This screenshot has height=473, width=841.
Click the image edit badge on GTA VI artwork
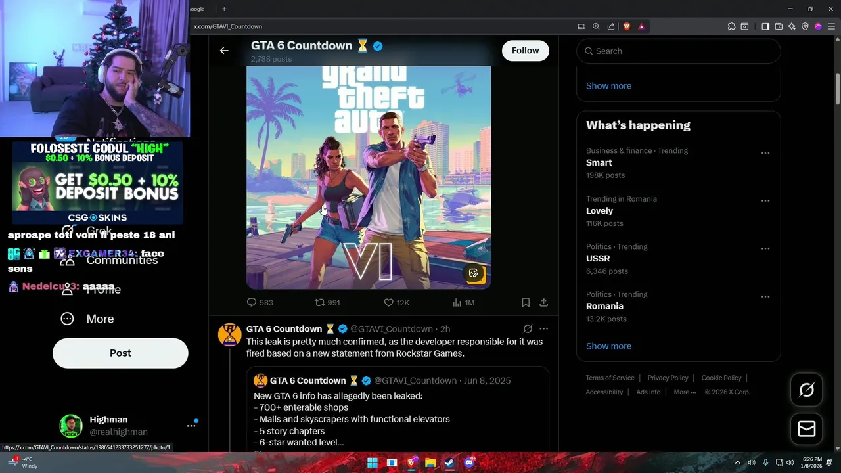click(x=473, y=273)
